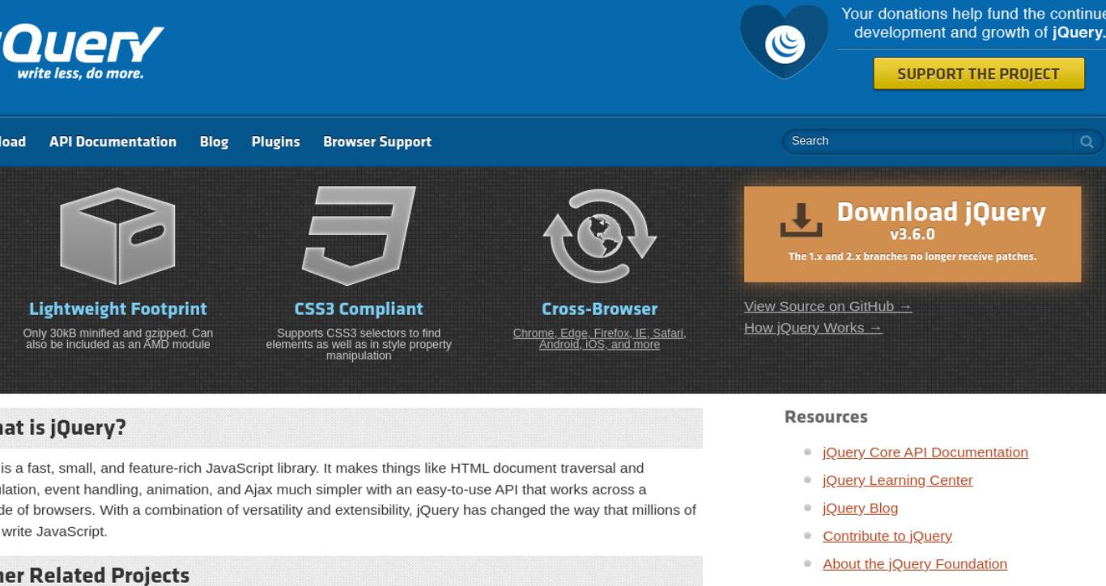Click the 'write less, do more.' tagline
Viewport: 1106px width, 586px height.
click(80, 74)
